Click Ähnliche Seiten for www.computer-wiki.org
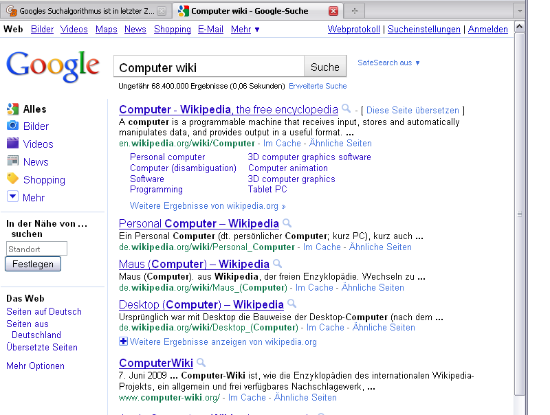This screenshot has height=415, width=550. [305, 397]
